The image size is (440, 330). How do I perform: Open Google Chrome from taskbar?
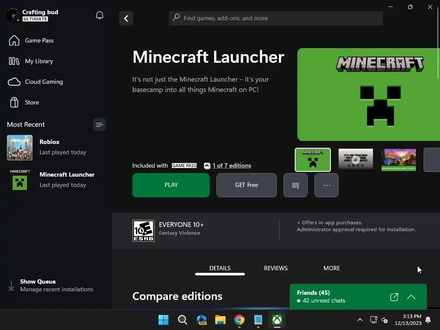click(239, 320)
